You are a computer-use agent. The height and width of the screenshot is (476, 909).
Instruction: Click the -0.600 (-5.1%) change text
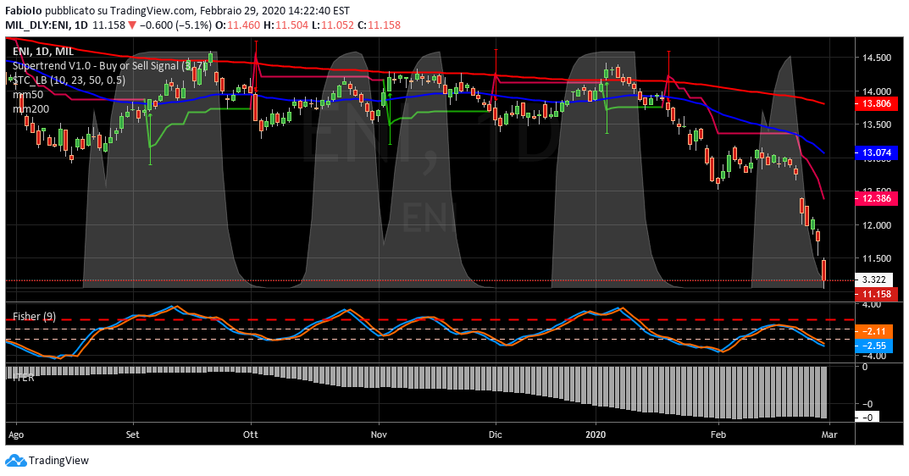pyautogui.click(x=175, y=25)
